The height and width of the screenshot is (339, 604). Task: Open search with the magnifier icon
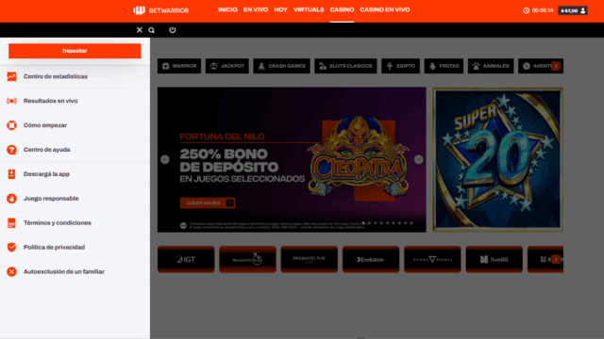[x=151, y=30]
